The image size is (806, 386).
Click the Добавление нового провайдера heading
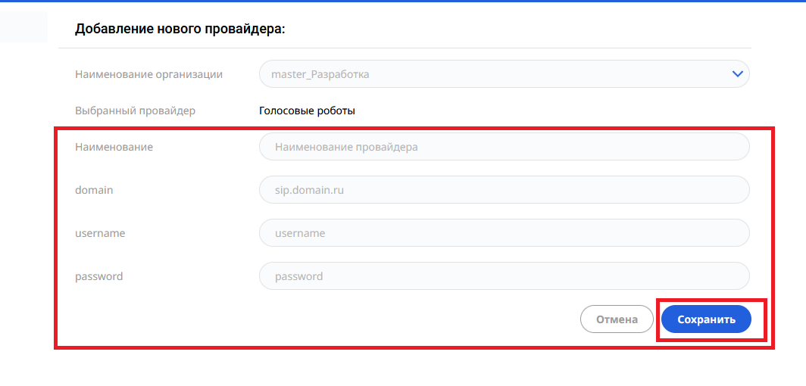coord(180,29)
